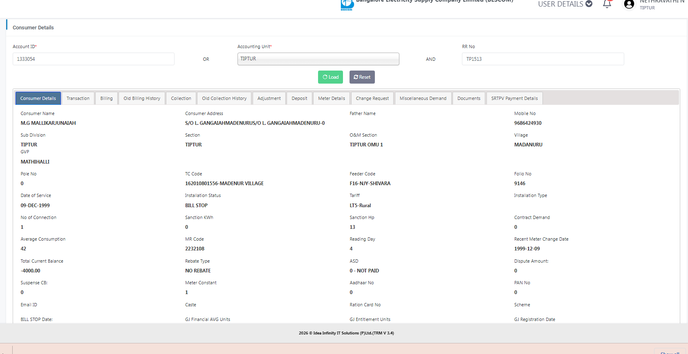Select the Consumer Details tab
The image size is (688, 354).
38,98
